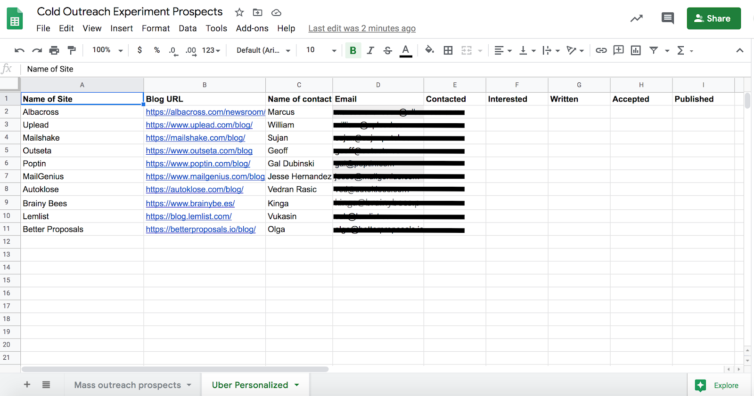
Task: Click the formula bar input
Action: (x=386, y=69)
